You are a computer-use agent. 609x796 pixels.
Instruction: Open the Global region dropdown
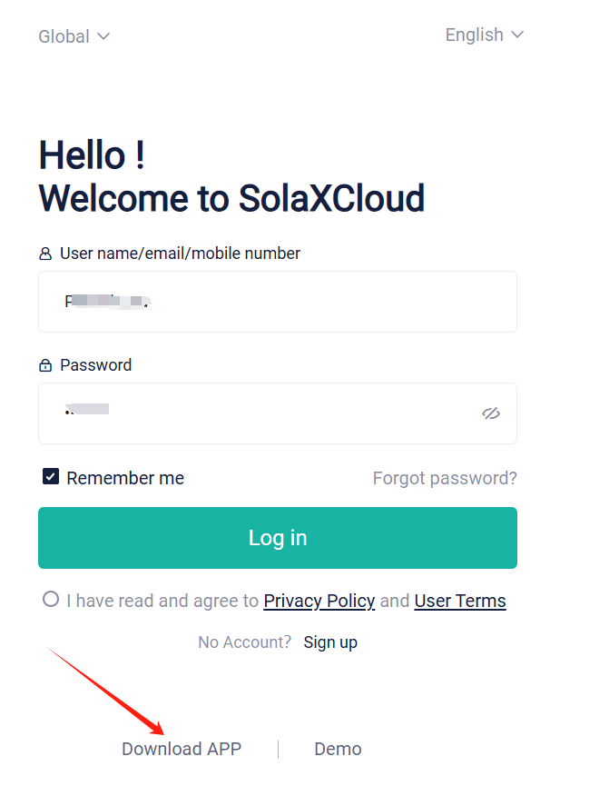pos(74,36)
